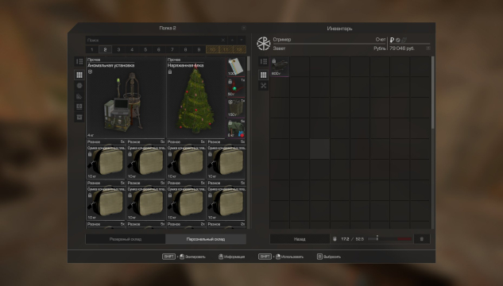Select the archive box filter in the storage sidebar
Viewport: 503px width, 286px height.
79,117
